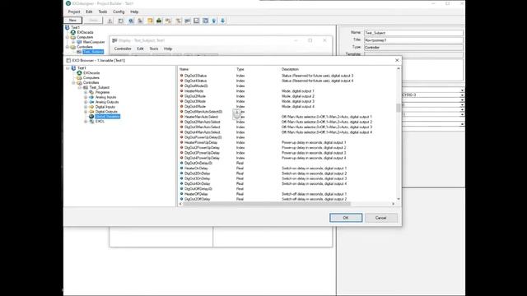Click the last blue arrow toolbar icon

(223, 21)
